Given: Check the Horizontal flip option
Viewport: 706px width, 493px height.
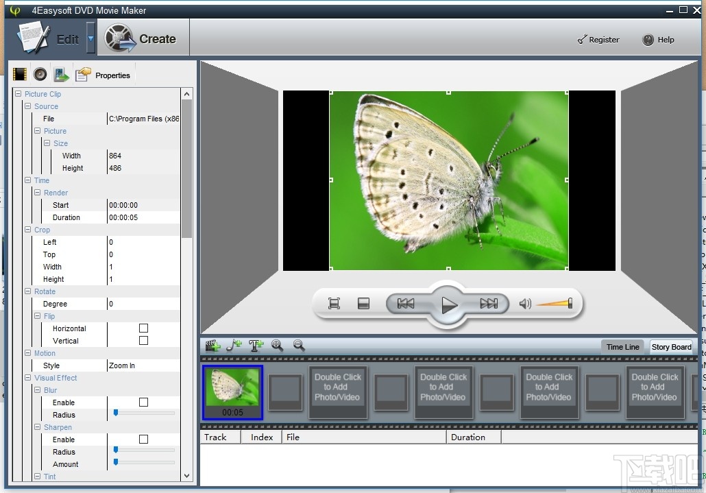Looking at the screenshot, I should 143,328.
